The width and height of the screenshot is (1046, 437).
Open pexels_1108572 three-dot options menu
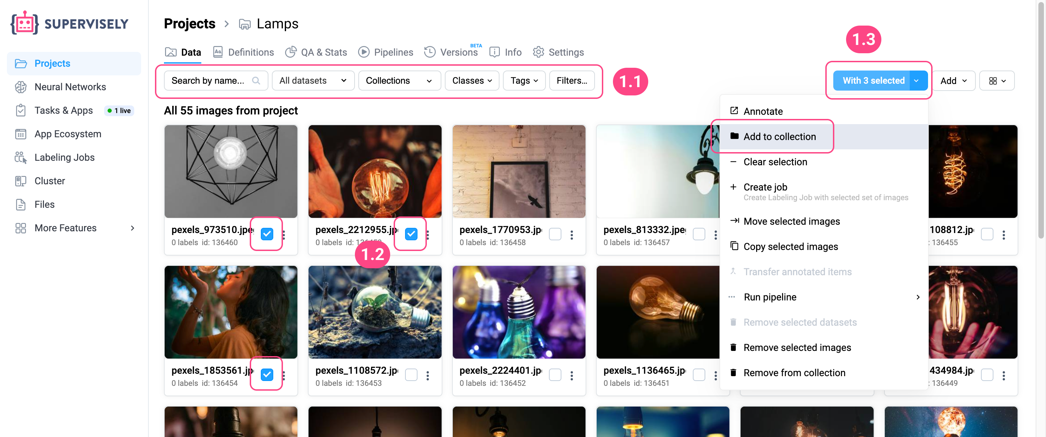pos(428,376)
